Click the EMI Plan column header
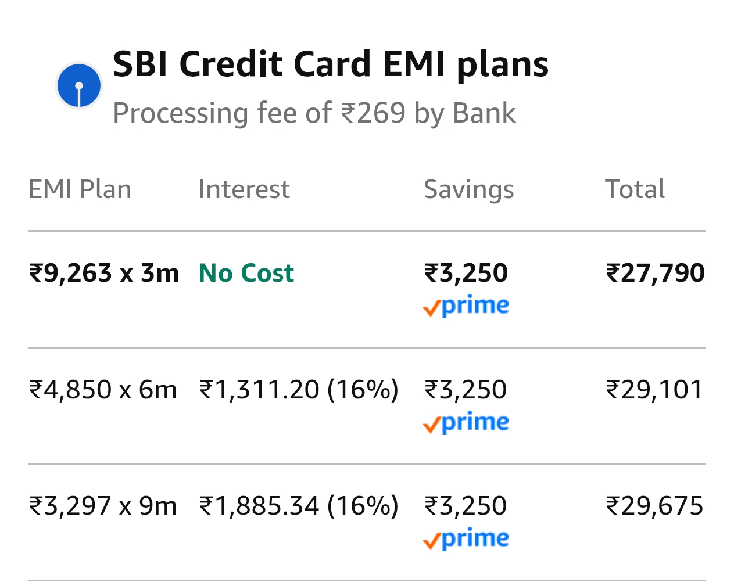 point(80,189)
